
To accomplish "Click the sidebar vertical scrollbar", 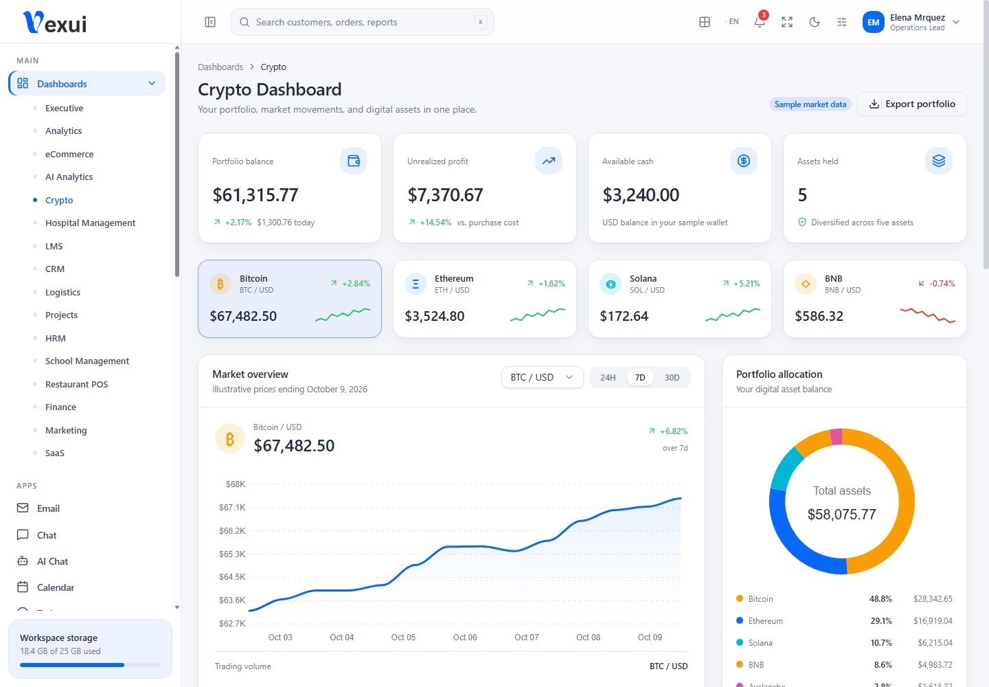I will coord(177,165).
